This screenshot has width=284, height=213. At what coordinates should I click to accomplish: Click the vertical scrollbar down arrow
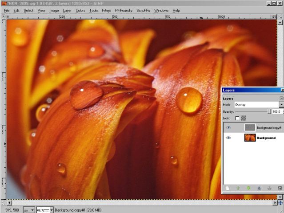(280, 197)
